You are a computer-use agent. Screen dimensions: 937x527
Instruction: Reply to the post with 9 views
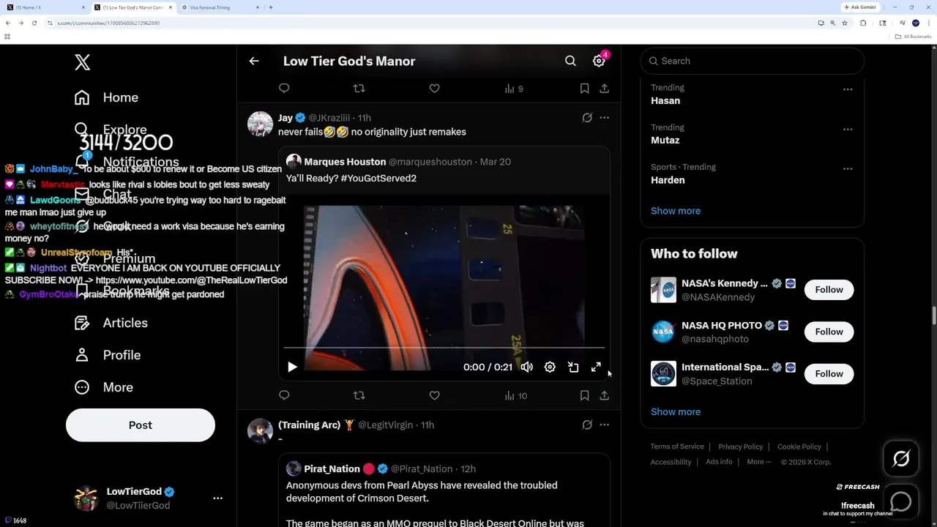pos(284,89)
